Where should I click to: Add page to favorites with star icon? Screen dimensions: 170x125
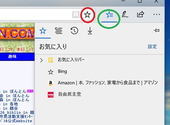click(x=87, y=15)
